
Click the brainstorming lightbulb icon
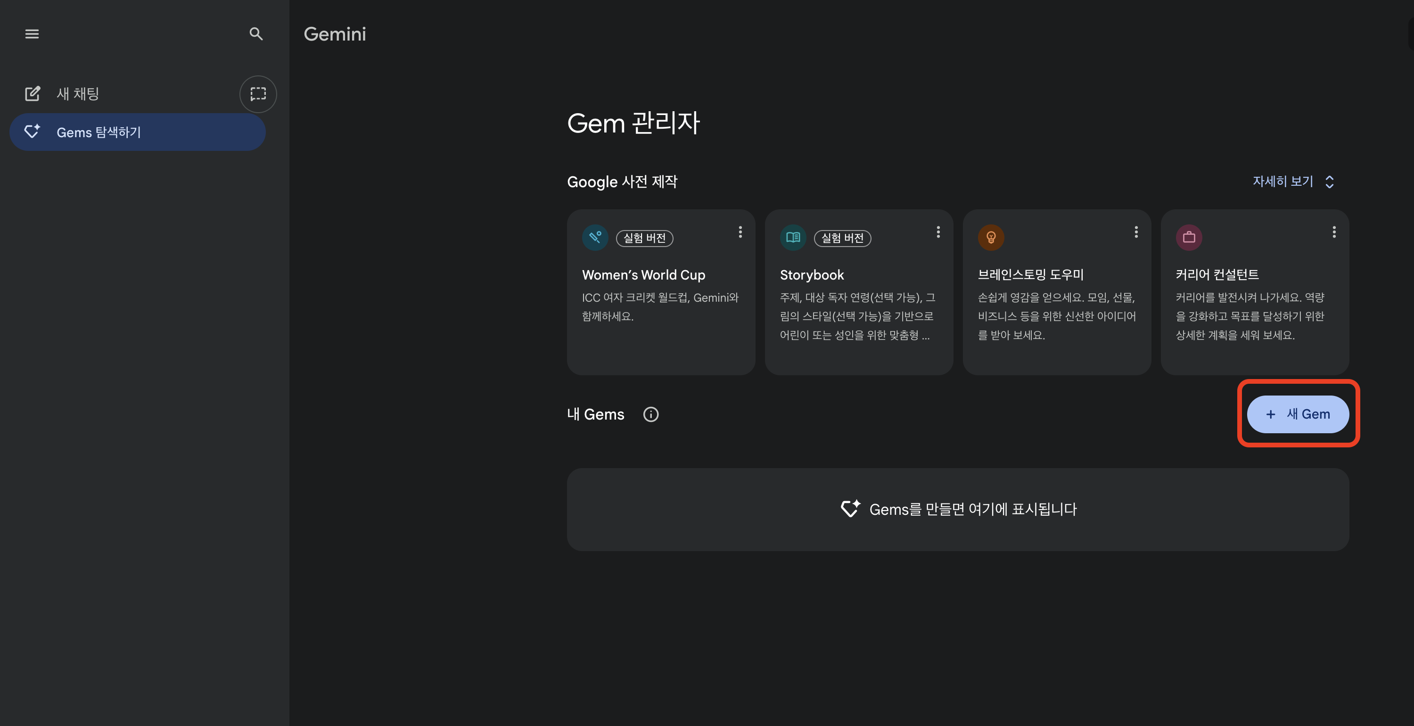pyautogui.click(x=991, y=237)
